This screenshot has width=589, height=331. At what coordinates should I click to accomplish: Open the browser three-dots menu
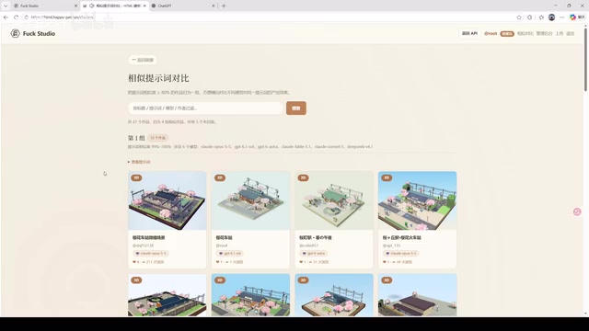pyautogui.click(x=562, y=17)
